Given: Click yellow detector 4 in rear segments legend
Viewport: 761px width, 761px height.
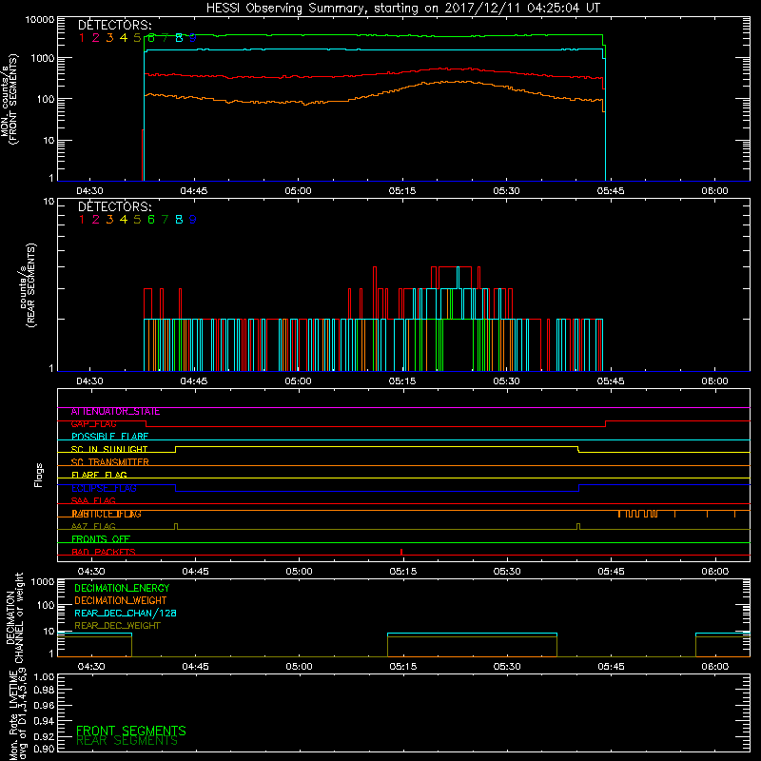Looking at the screenshot, I should pyautogui.click(x=124, y=220).
